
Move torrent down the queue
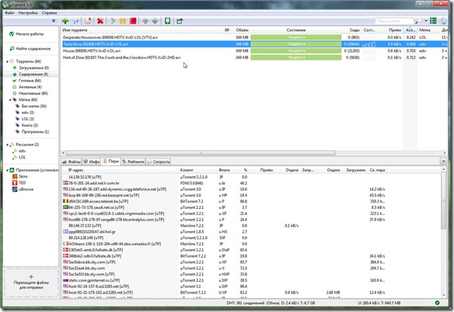point(155,21)
